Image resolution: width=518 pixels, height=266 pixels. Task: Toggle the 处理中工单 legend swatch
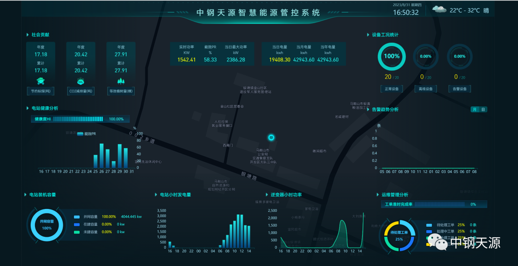pyautogui.click(x=429, y=231)
